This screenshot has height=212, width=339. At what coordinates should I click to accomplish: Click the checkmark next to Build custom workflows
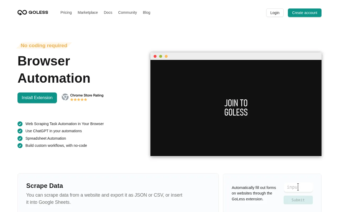20,145
